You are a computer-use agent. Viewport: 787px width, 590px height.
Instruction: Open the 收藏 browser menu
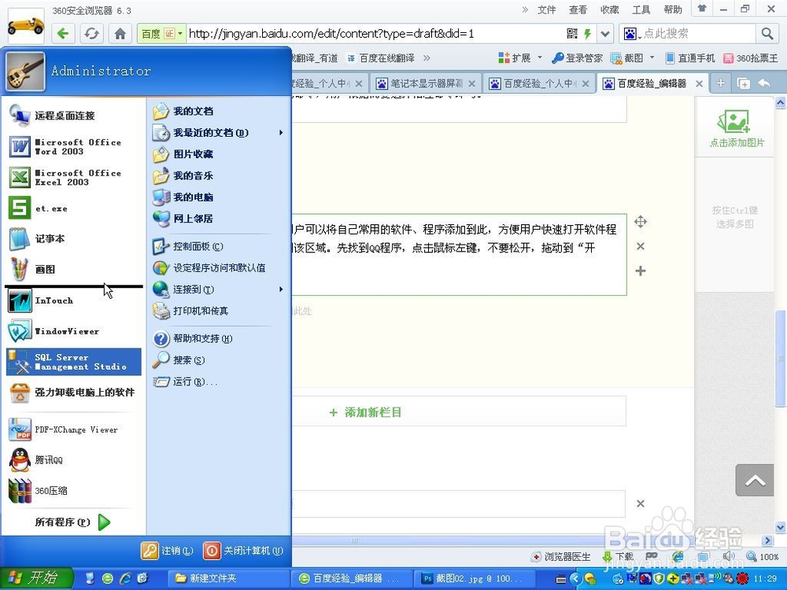[609, 9]
